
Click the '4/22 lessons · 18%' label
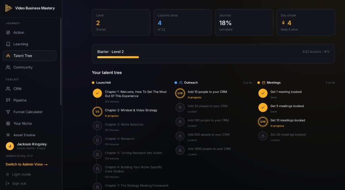point(316,52)
